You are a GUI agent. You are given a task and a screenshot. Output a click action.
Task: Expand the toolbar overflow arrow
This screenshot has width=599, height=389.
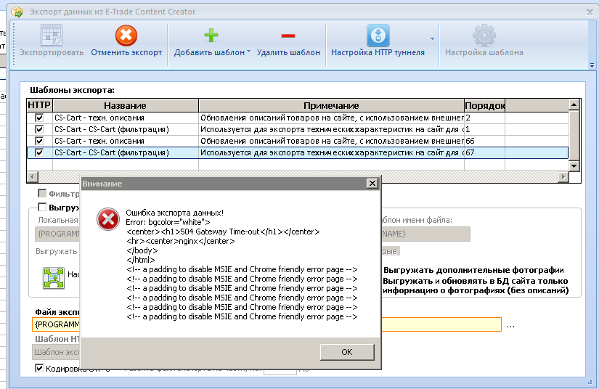[x=592, y=65]
